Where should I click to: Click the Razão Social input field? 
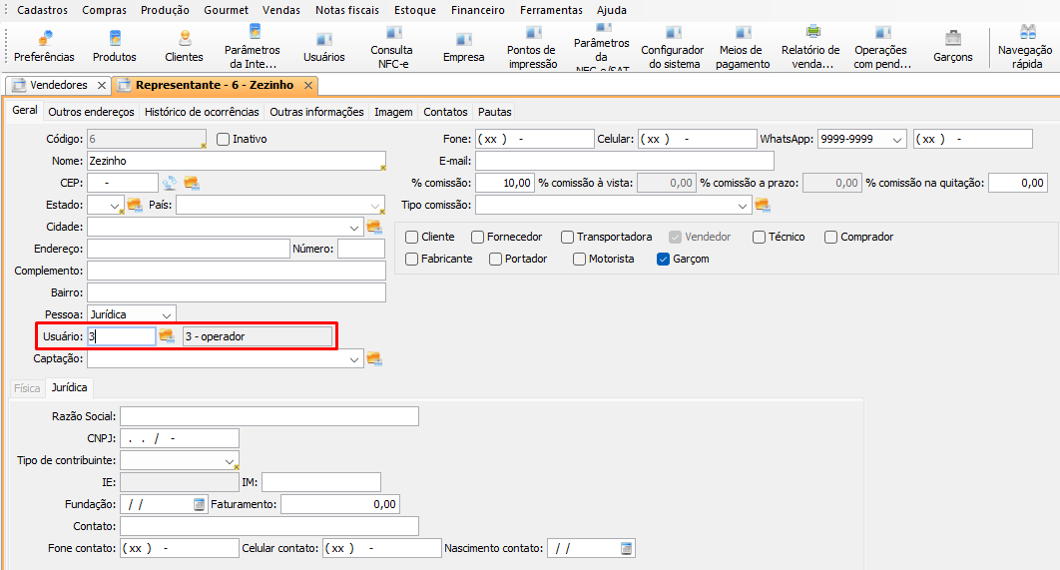(269, 416)
